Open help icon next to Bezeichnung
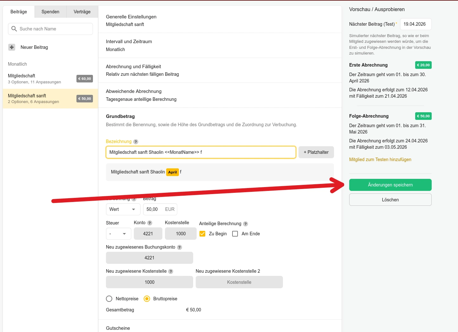Screen dimensions: 458x332 tap(136, 142)
